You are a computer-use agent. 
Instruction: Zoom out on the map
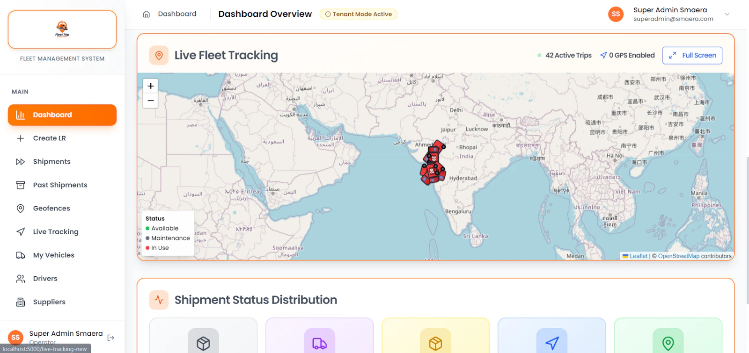click(150, 101)
